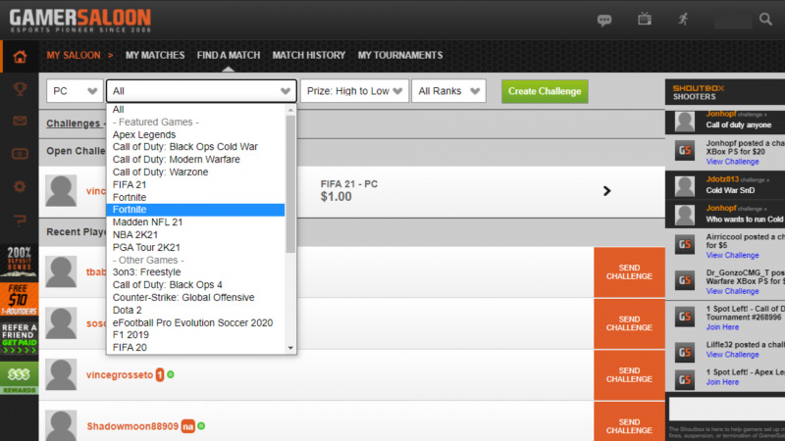Click GS icon beside Airriccool post
Viewport: 785px width, 441px height.
coord(684,244)
